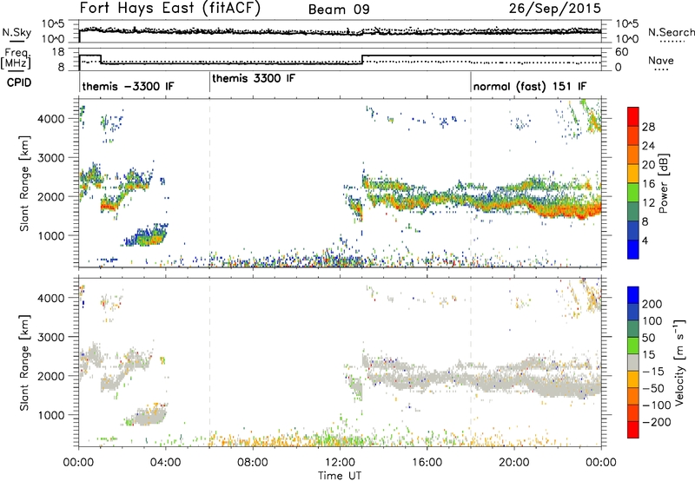Click the '04:00' time tick label
Image resolution: width=695 pixels, height=481 pixels.
coord(166,463)
